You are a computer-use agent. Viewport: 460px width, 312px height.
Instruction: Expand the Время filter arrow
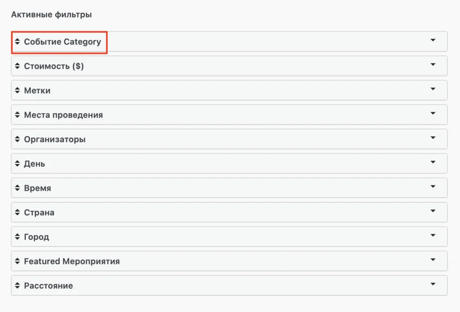tap(433, 186)
